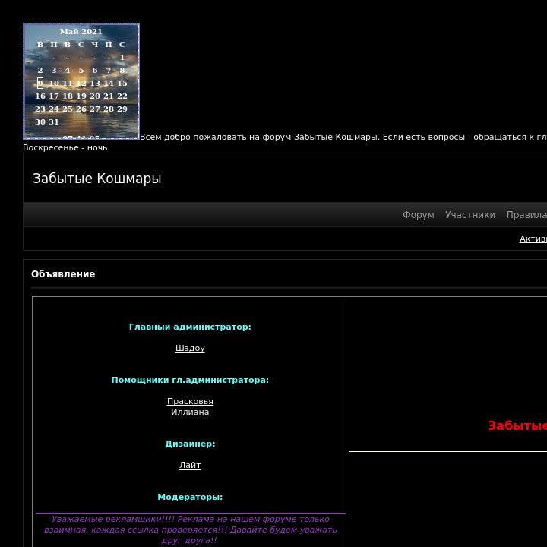The image size is (547, 547).
Task: Open the Форум menu item
Action: tap(419, 215)
